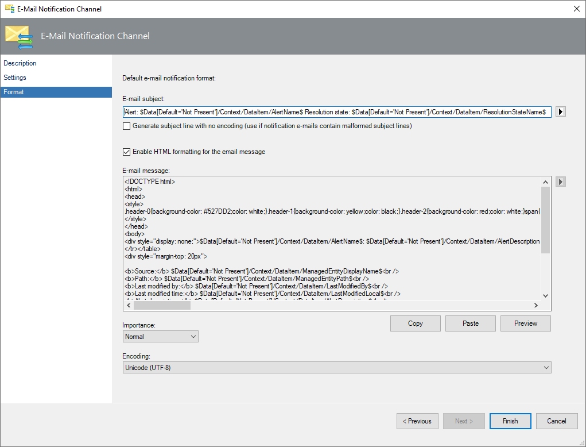The image size is (586, 447).
Task: Open the subject line variable picker arrow
Action: click(560, 111)
